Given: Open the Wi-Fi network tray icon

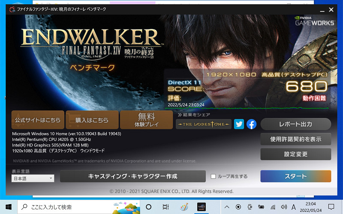Looking at the screenshot, I should pos(273,207).
